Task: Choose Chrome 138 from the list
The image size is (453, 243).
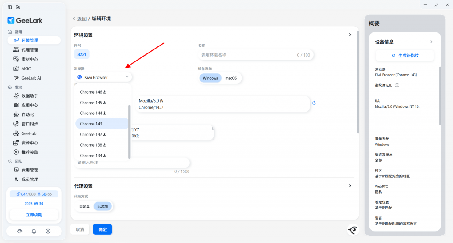Action: (x=102, y=145)
